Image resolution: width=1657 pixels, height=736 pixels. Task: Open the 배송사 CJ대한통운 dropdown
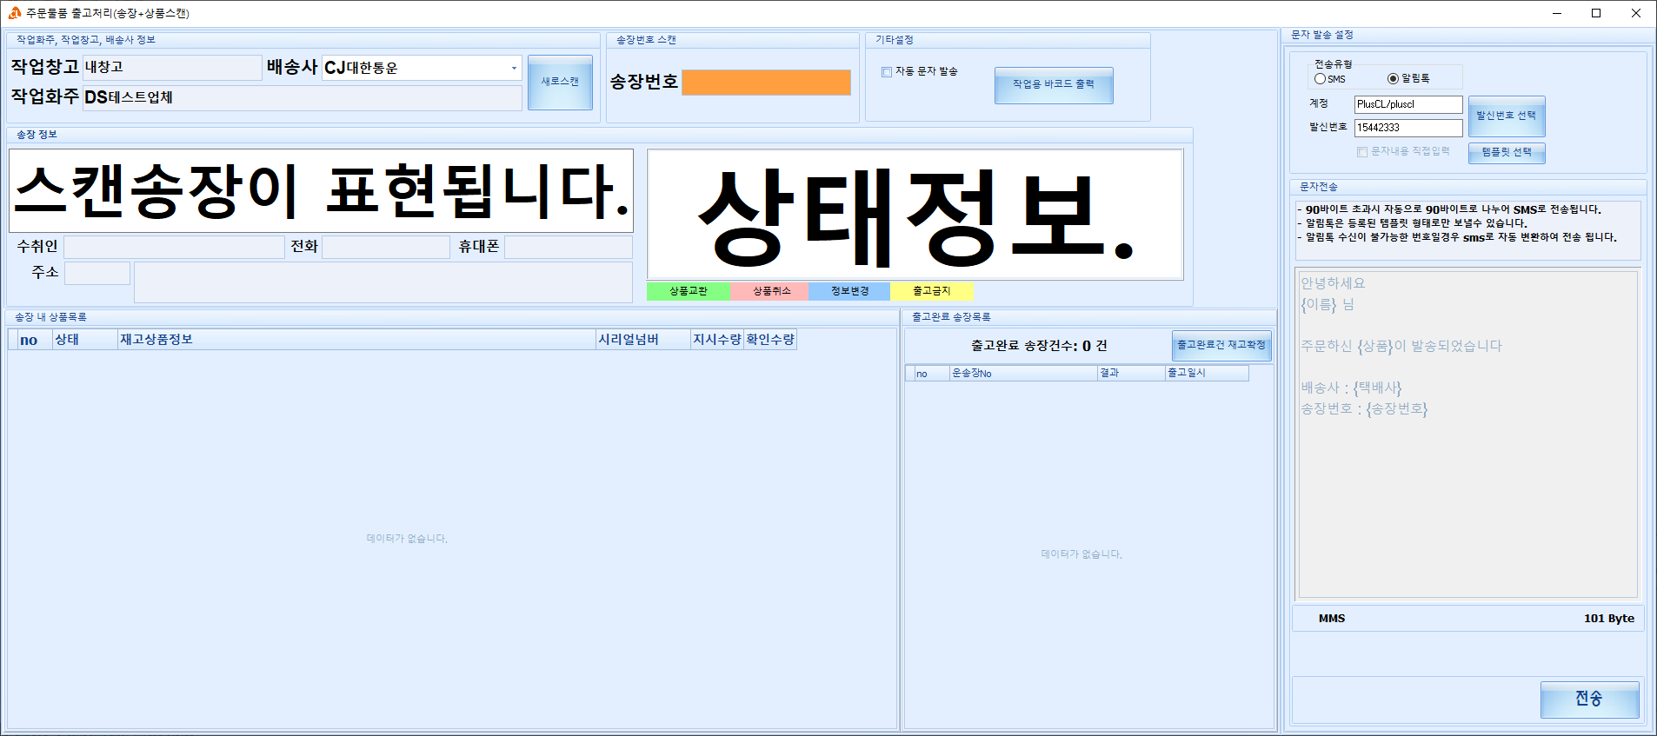[514, 68]
